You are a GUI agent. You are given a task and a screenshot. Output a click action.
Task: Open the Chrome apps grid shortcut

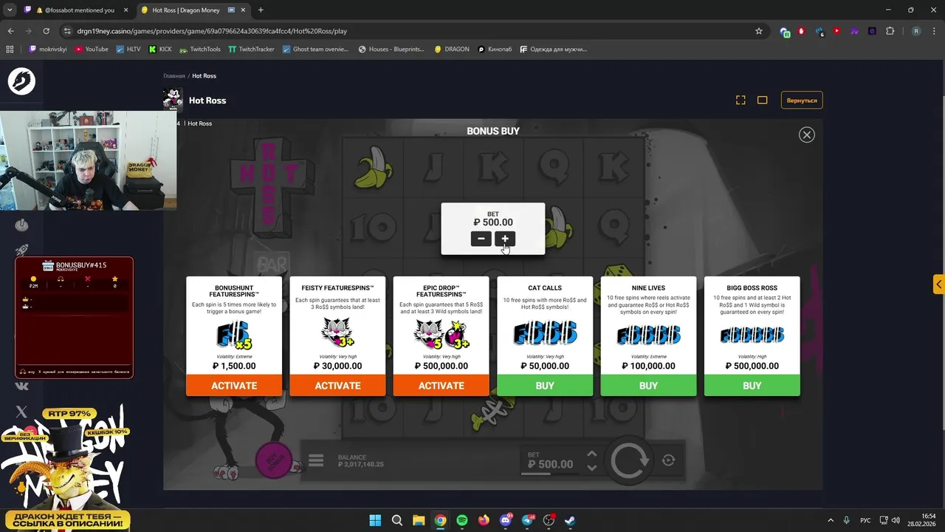pyautogui.click(x=10, y=50)
